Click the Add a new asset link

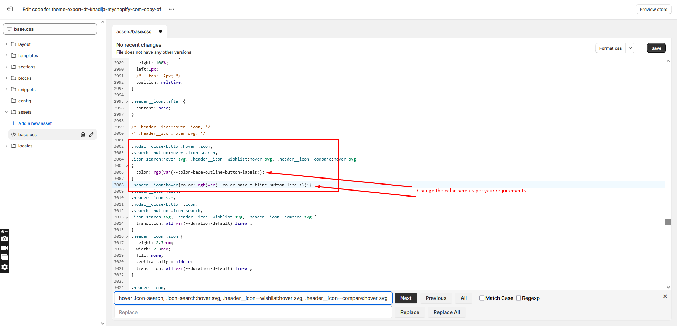pyautogui.click(x=35, y=123)
